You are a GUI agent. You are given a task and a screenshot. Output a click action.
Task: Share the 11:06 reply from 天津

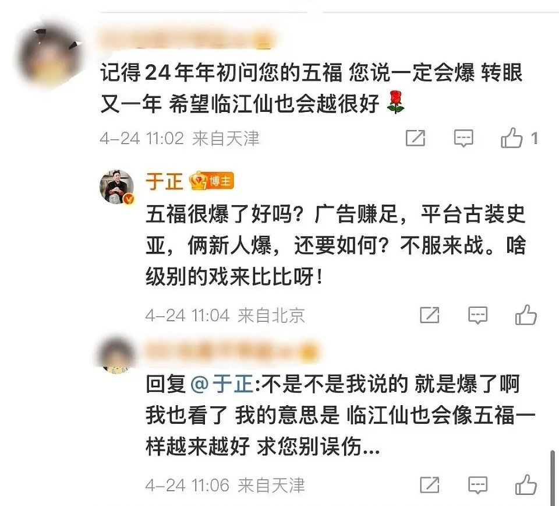tap(430, 484)
